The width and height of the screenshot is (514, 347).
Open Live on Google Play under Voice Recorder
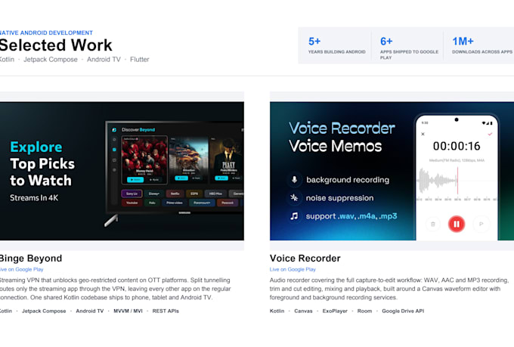tap(293, 269)
